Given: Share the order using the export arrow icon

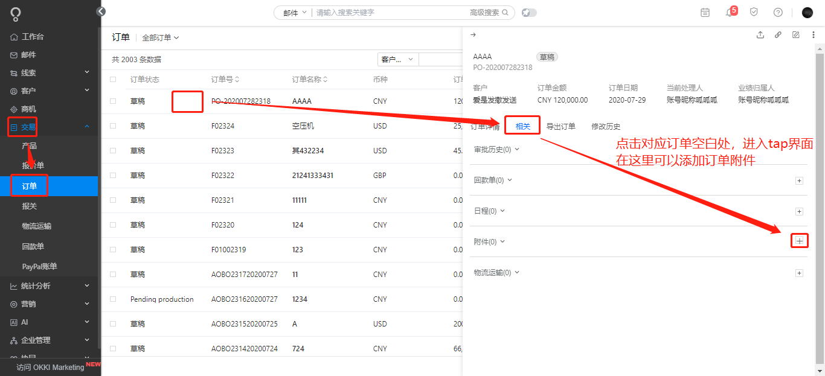Looking at the screenshot, I should pos(760,34).
